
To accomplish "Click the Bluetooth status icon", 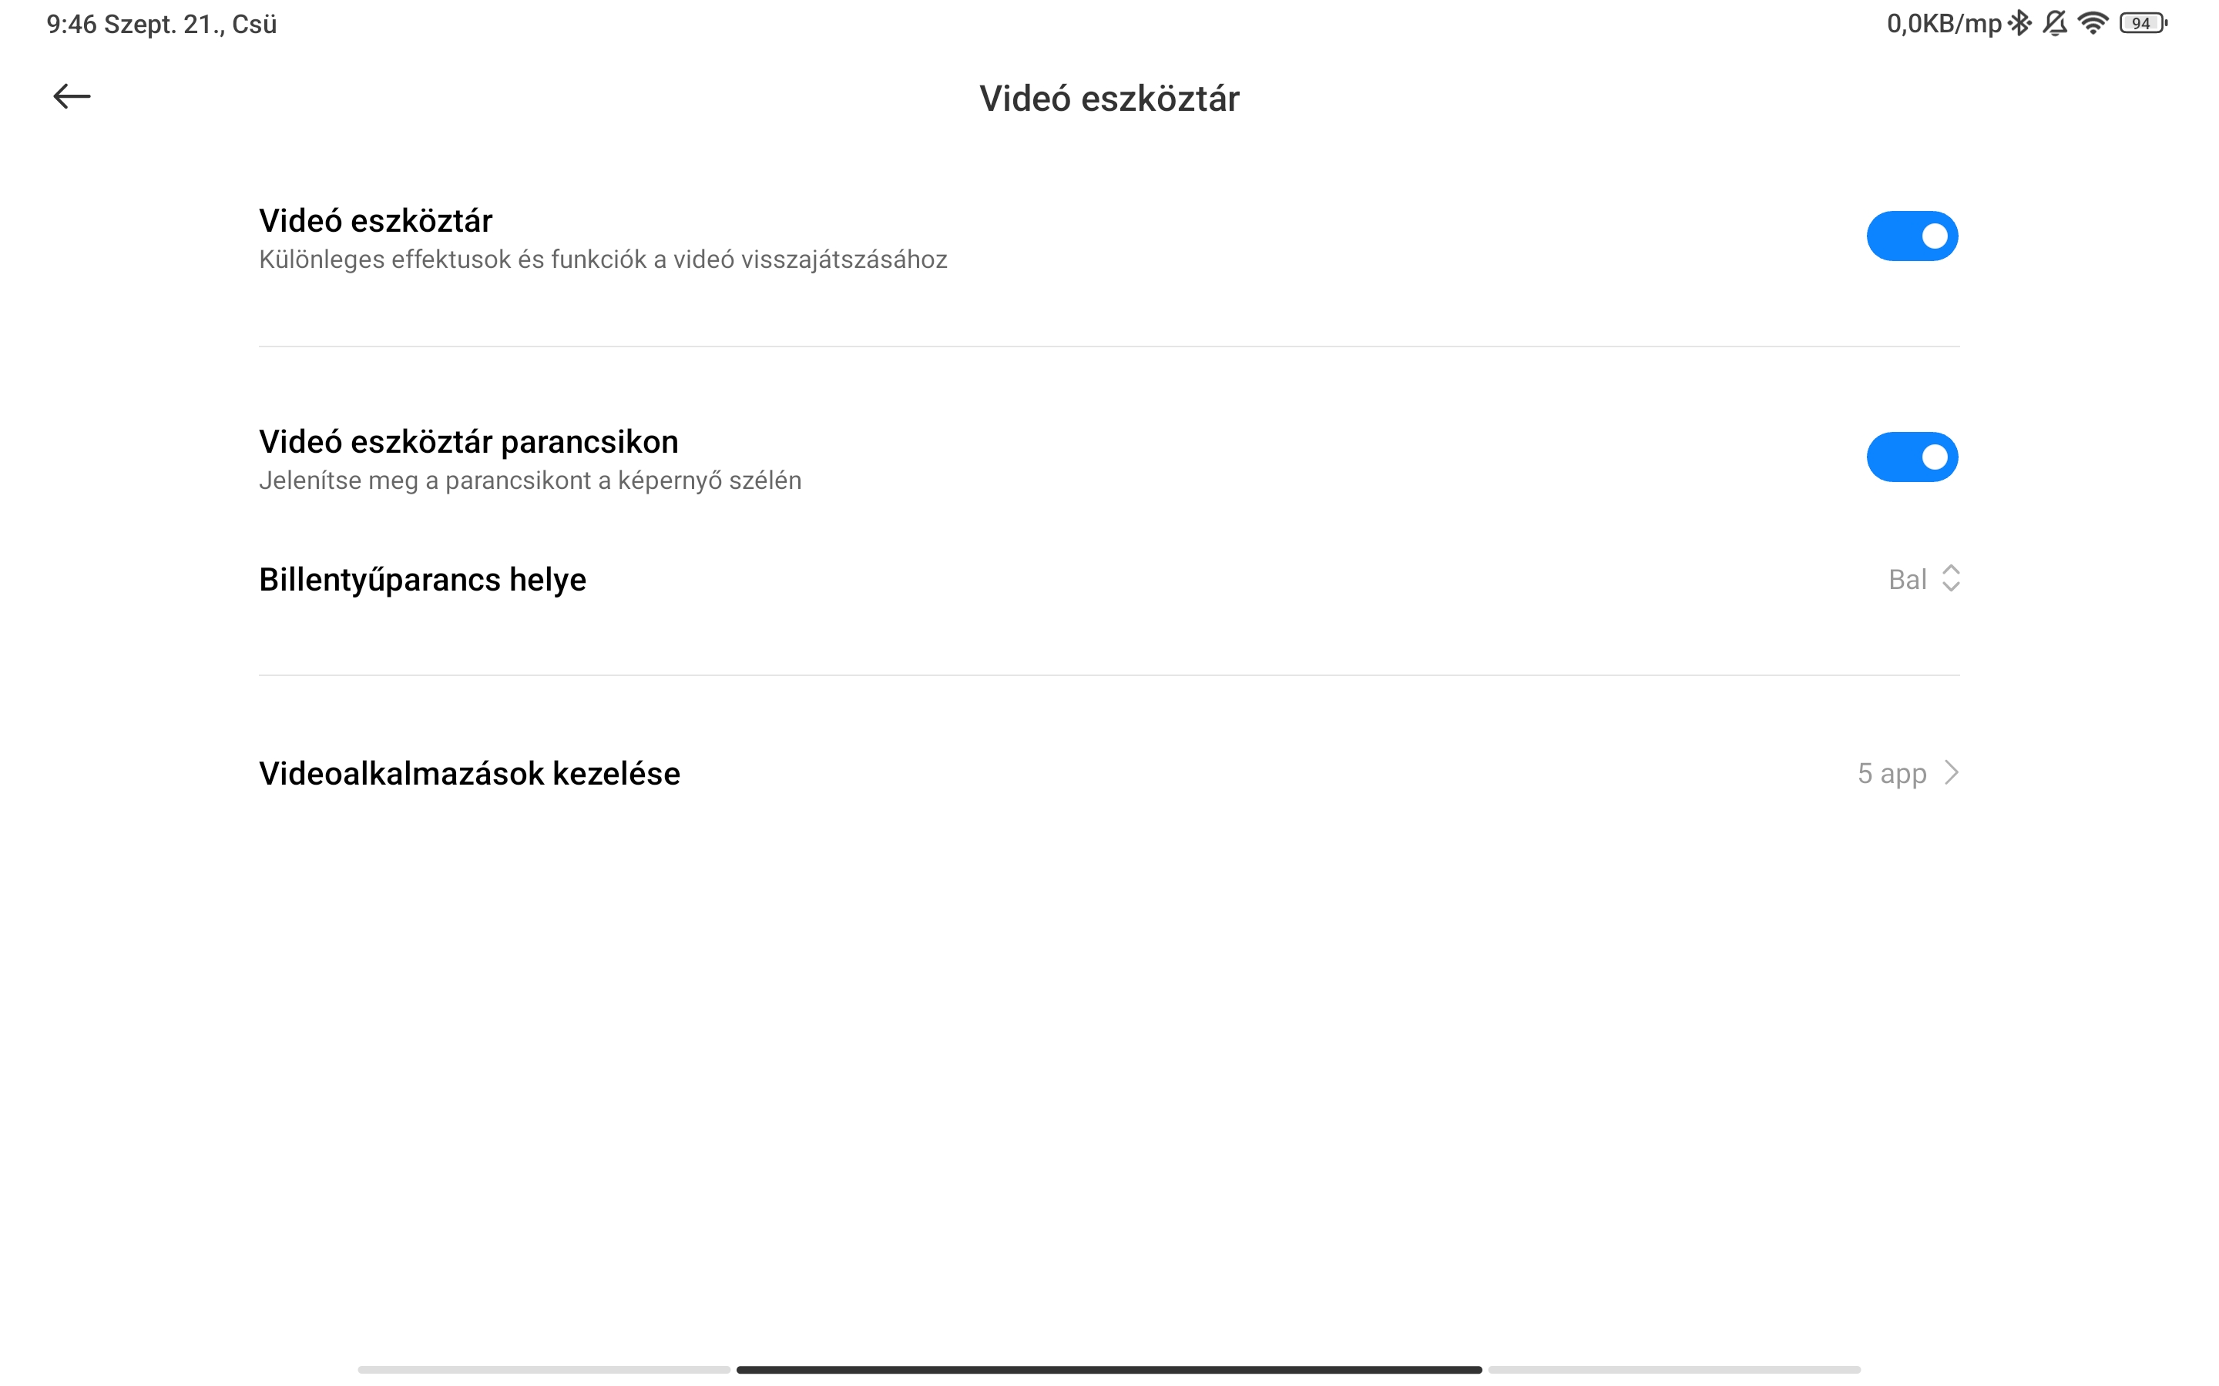I will [2019, 23].
